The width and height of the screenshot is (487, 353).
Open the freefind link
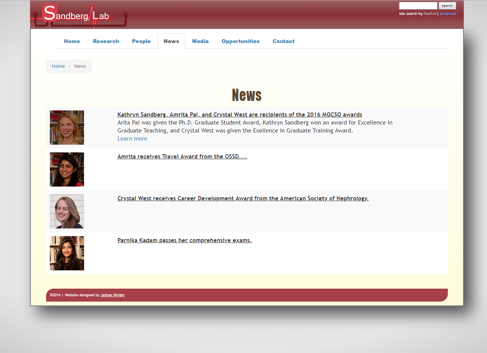(x=430, y=14)
